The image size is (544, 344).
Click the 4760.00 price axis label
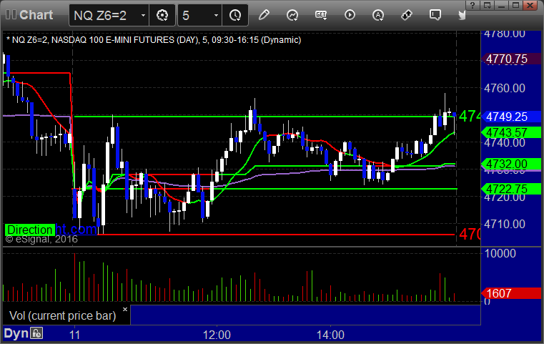(505, 88)
